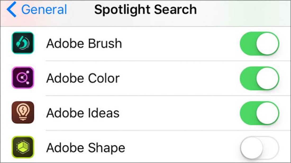This screenshot has height=163, width=291.
Task: Click empty navigation bar area right of title
Action: click(x=243, y=11)
